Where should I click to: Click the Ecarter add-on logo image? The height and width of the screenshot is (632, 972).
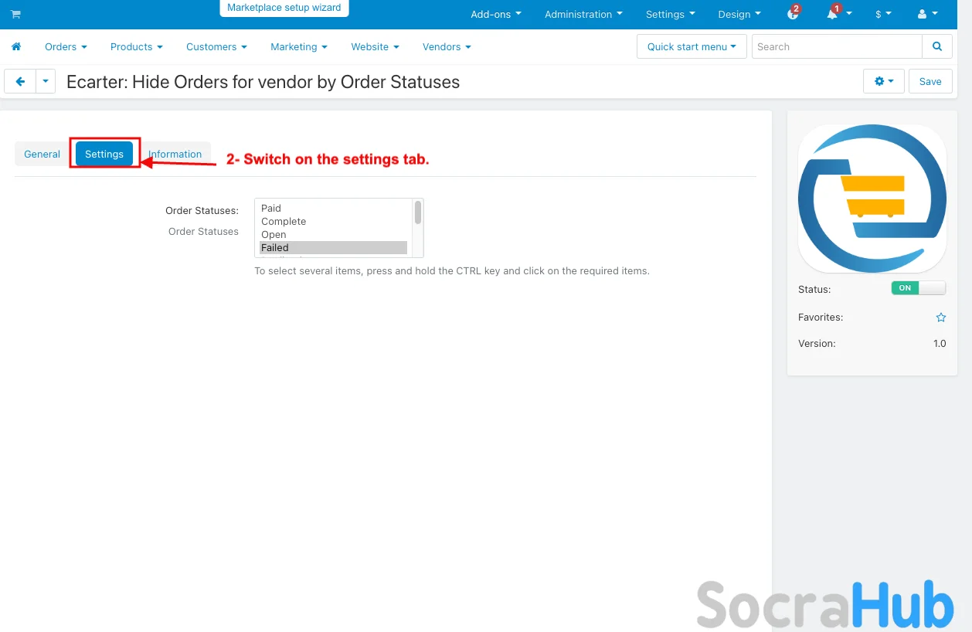872,199
